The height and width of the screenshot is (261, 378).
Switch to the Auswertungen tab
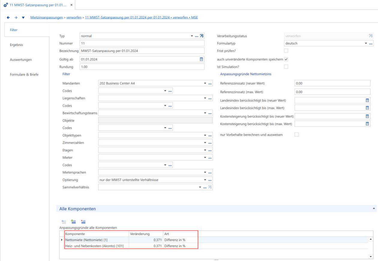tap(21, 59)
